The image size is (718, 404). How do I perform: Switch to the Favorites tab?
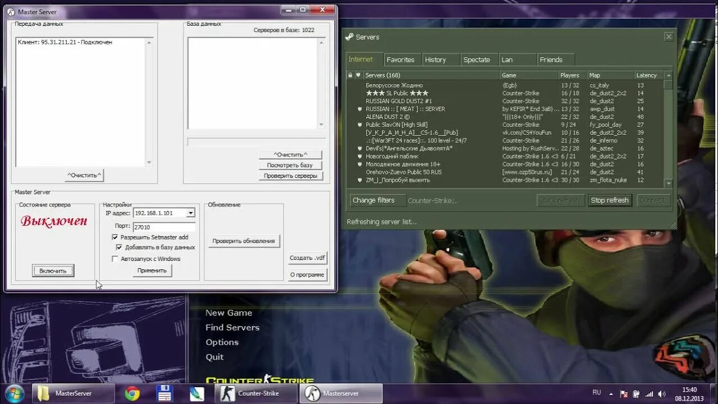(x=402, y=59)
